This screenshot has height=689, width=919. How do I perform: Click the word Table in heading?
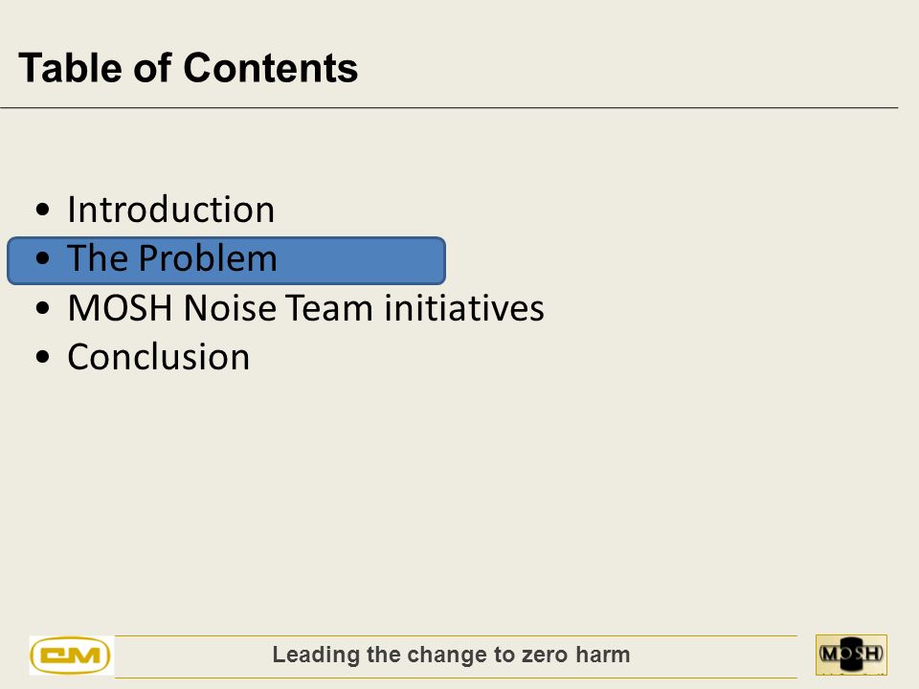[71, 68]
